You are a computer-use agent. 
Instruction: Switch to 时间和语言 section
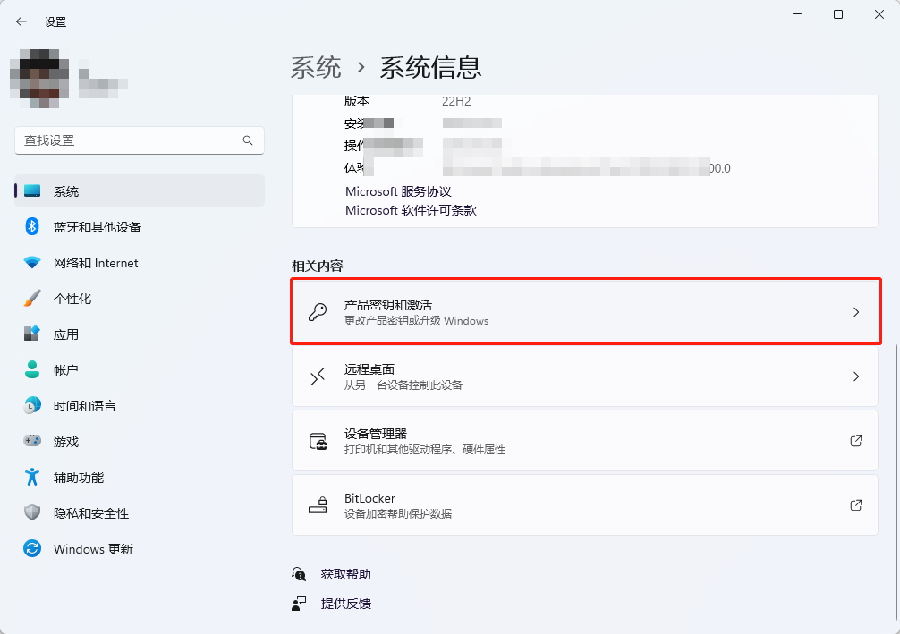[x=32, y=406]
